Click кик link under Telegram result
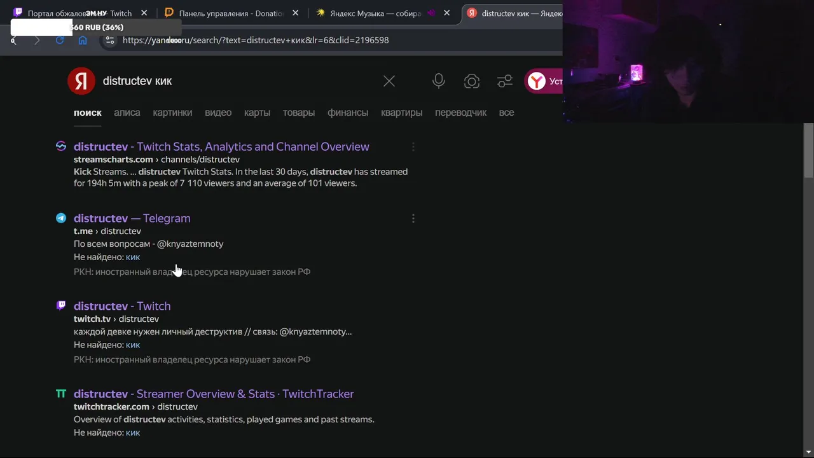The image size is (814, 458). pos(133,257)
